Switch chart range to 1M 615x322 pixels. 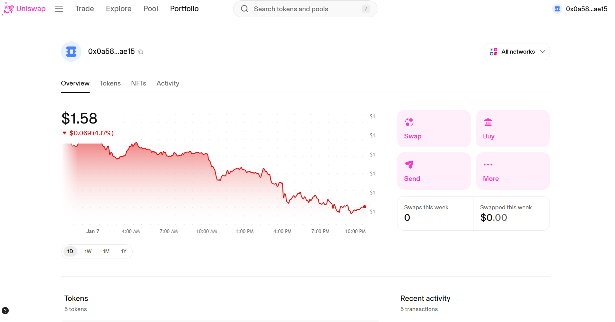pos(106,251)
